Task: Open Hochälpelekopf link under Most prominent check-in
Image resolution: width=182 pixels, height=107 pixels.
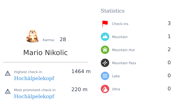Action: pos(34,96)
